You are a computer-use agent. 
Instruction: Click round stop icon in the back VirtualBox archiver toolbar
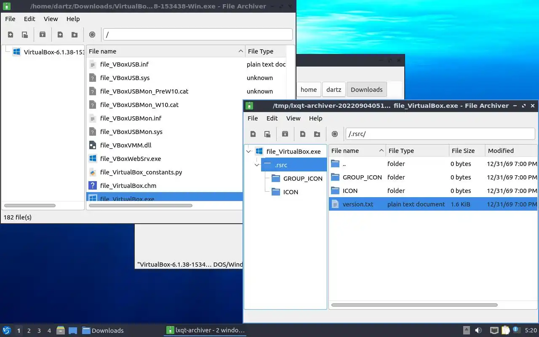coord(92,35)
